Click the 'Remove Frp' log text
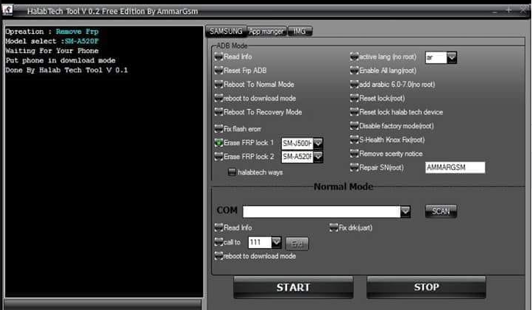This screenshot has height=310, width=532. pyautogui.click(x=77, y=32)
